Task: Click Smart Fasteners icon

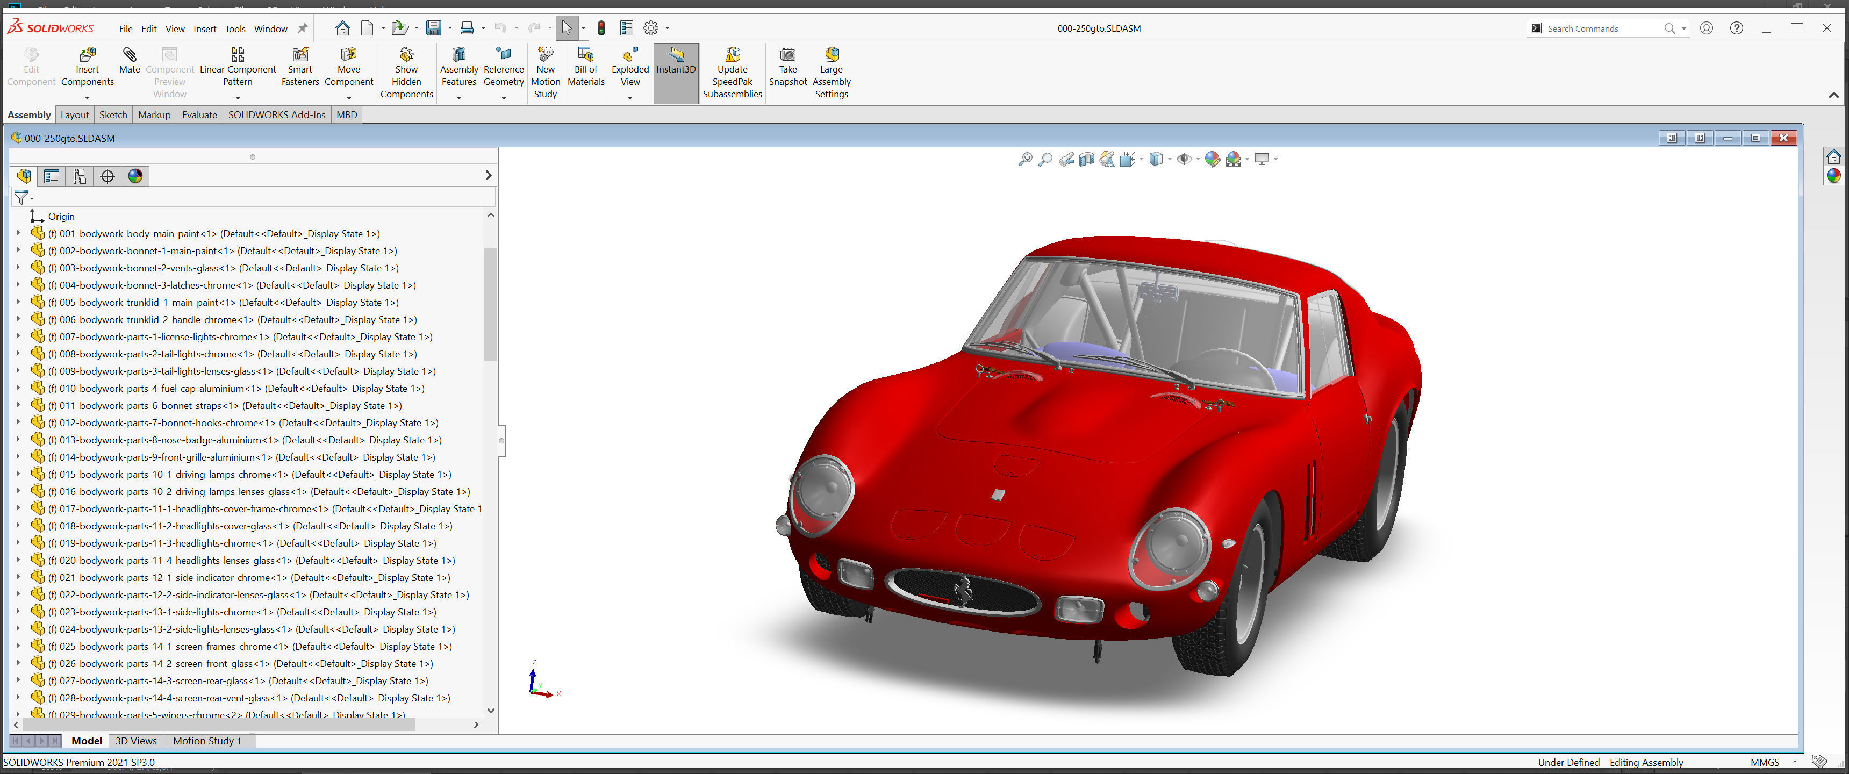Action: coord(300,68)
